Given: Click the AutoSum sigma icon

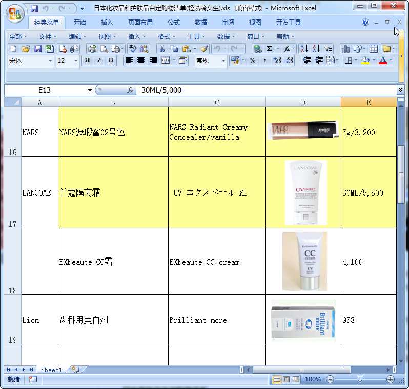Looking at the screenshot, I should click(269, 49).
